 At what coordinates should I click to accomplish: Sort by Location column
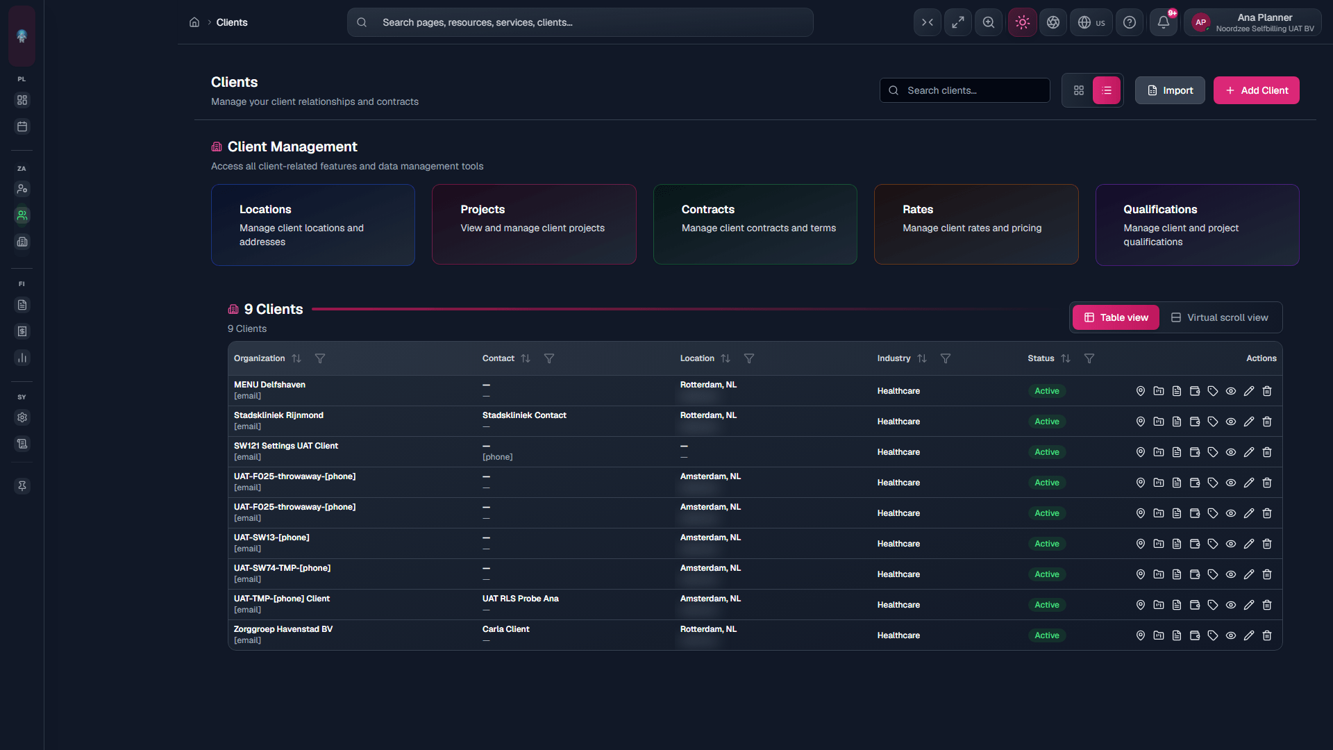pyautogui.click(x=726, y=358)
